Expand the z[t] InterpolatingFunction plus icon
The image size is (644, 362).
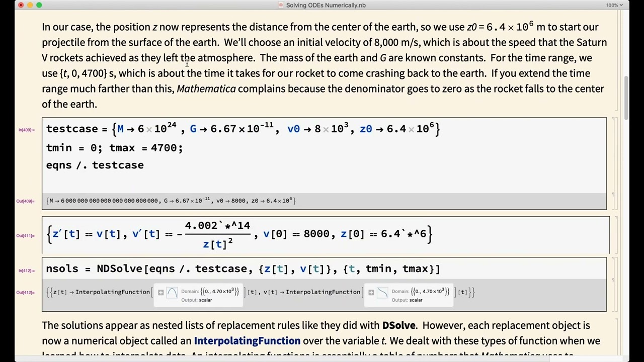[160, 293]
